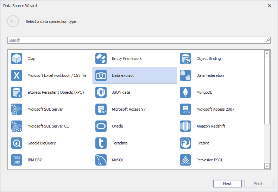Screen dimensions: 278x192
Task: Click the Finish button
Action: click(259, 184)
